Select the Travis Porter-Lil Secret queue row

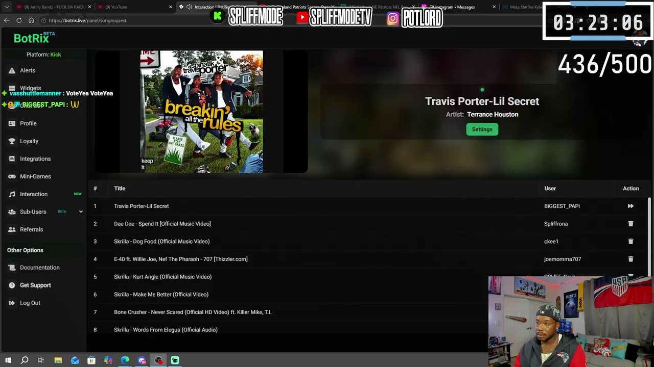(368, 206)
